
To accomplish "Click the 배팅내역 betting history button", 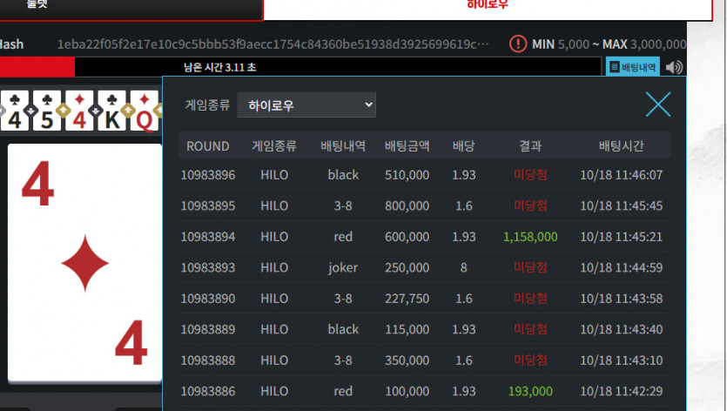I will (633, 67).
